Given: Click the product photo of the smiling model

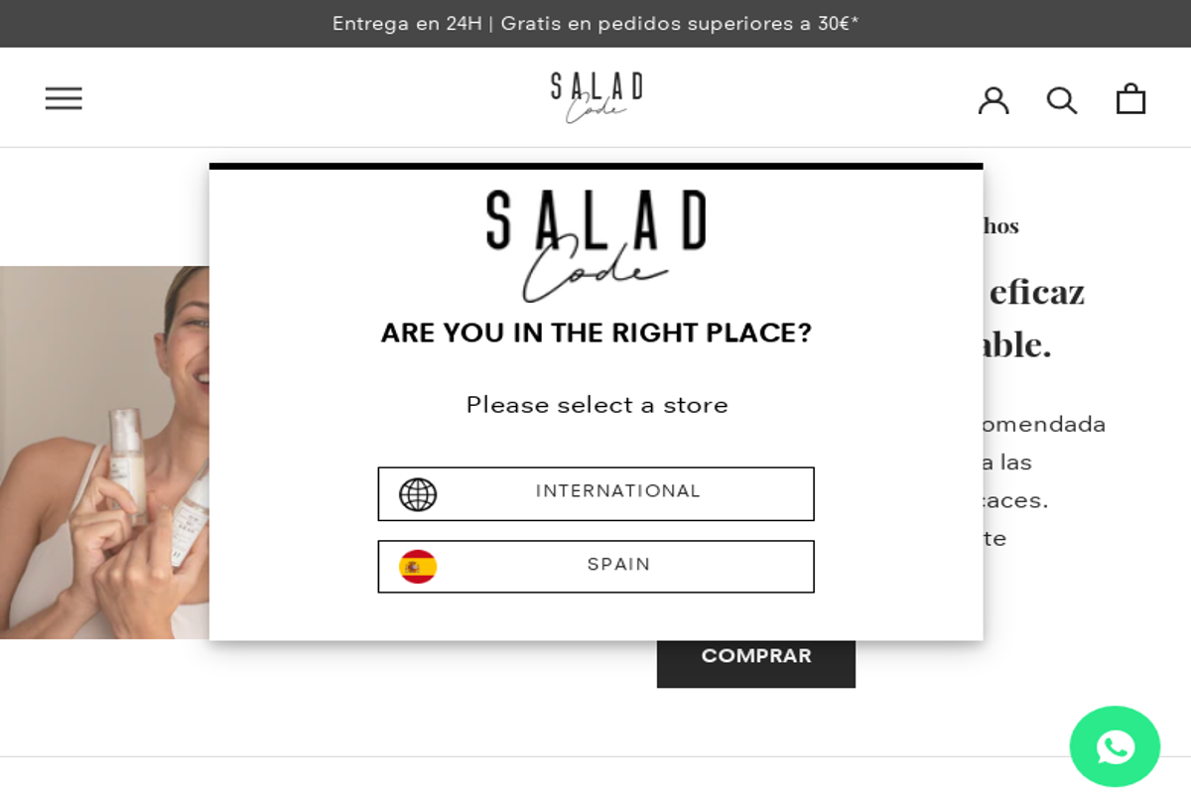Looking at the screenshot, I should click(x=99, y=447).
